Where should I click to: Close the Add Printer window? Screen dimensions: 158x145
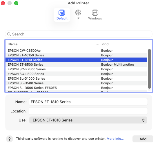click(x=3, y=3)
